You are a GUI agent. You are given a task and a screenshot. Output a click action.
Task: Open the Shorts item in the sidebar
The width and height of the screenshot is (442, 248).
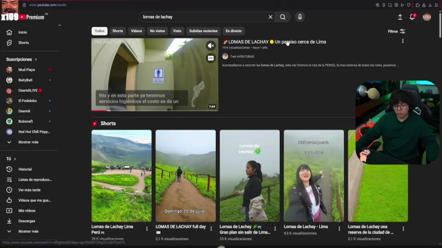click(x=23, y=43)
